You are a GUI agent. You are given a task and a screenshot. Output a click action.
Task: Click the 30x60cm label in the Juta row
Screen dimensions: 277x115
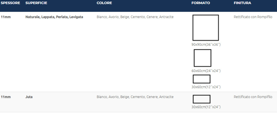pos(206,107)
